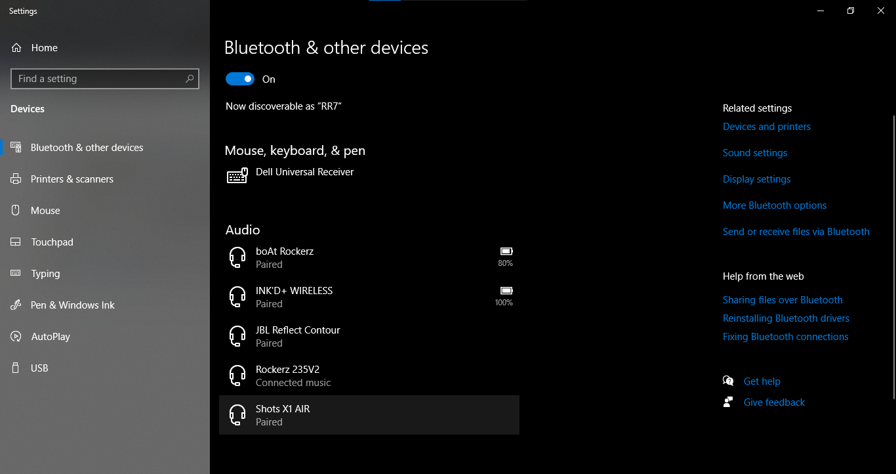Screen dimensions: 896x474
Task: Click the Mouse sidebar icon
Action: [x=16, y=211]
